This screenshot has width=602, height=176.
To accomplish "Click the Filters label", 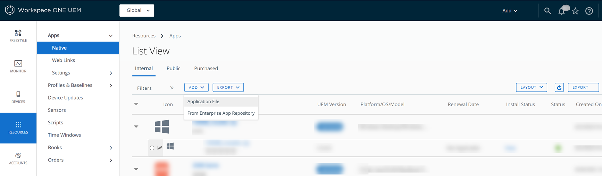I will [x=144, y=88].
